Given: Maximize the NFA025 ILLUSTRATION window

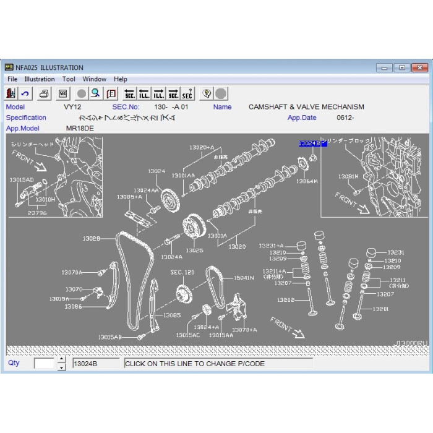Looking at the screenshot, I should tap(402, 67).
